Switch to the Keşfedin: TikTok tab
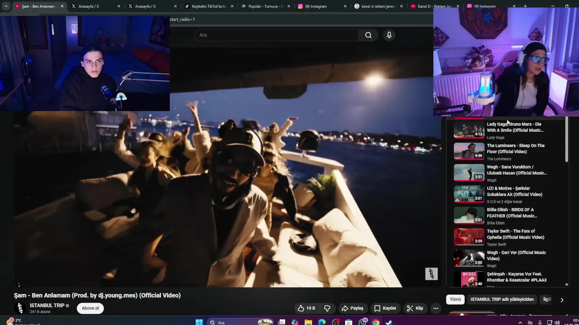The image size is (579, 325). [x=209, y=6]
